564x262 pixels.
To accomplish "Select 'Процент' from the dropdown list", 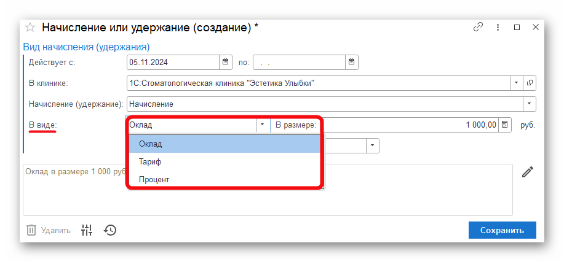I will [224, 179].
